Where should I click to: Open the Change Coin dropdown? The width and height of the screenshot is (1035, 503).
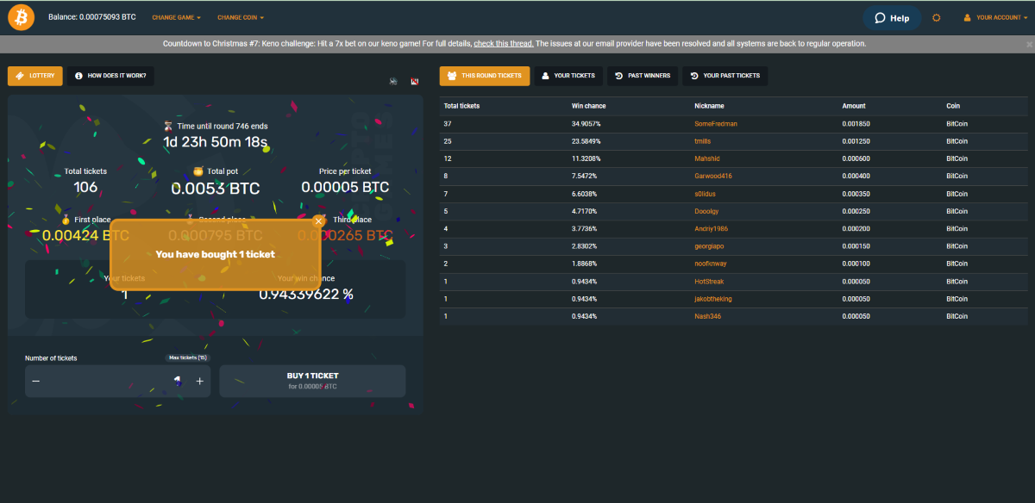click(241, 17)
